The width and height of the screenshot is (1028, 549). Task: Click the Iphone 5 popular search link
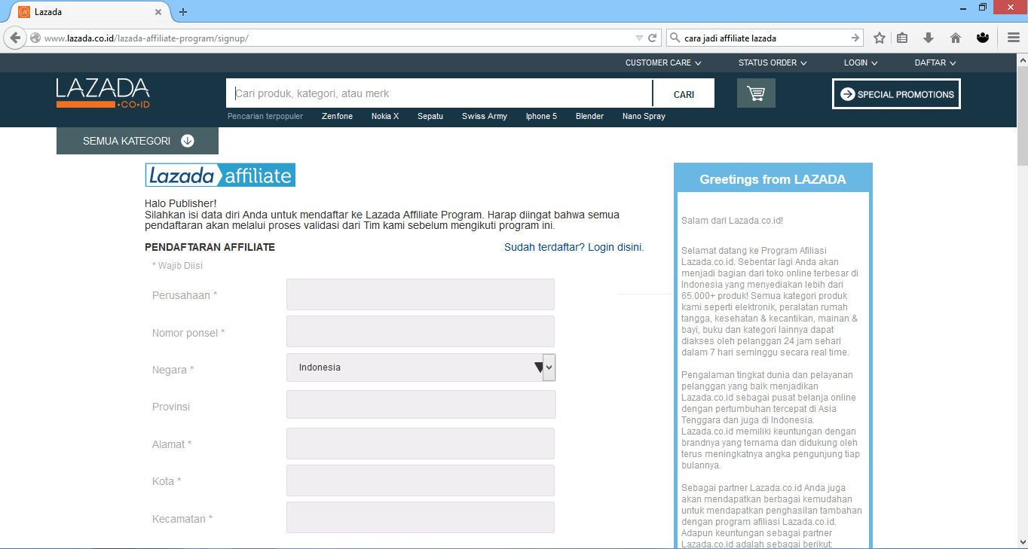541,116
